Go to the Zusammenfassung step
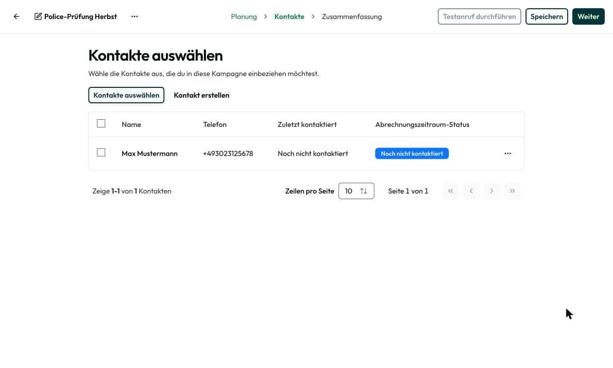The width and height of the screenshot is (613, 368). [x=352, y=16]
